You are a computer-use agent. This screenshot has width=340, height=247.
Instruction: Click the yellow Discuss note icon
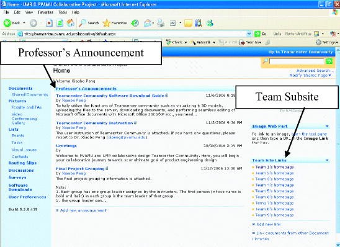click(x=188, y=23)
